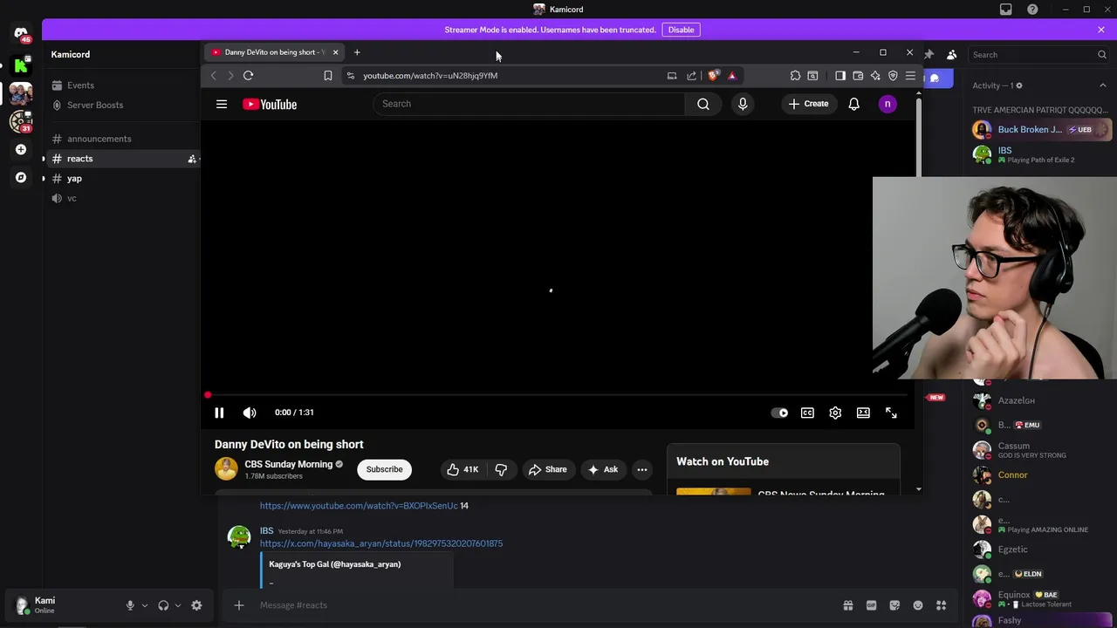Toggle closed captions in player

coord(807,413)
